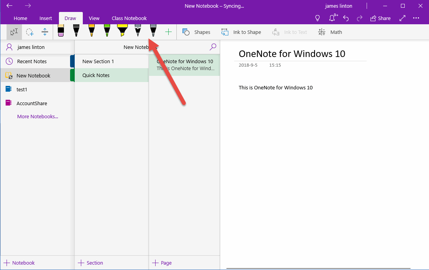Add a new Section
429x270 pixels.
90,263
